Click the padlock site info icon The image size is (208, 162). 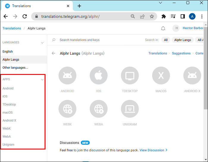(37, 16)
